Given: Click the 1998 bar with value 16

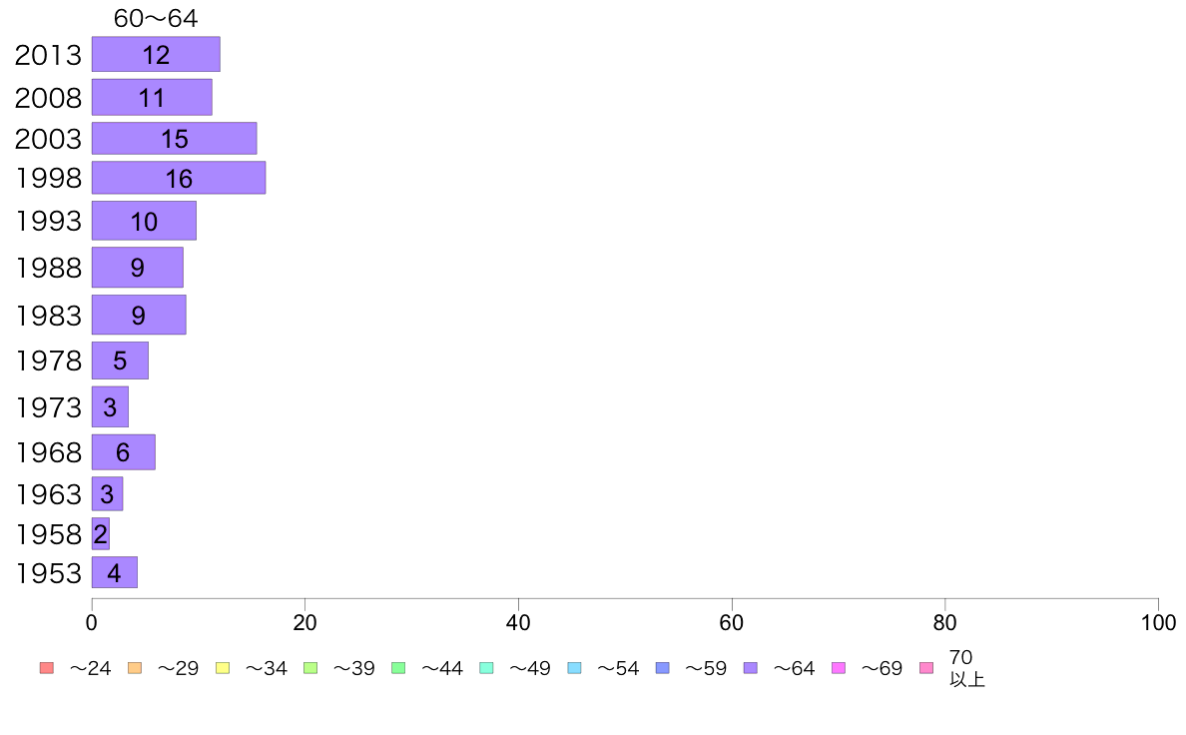Looking at the screenshot, I should pos(179,178).
